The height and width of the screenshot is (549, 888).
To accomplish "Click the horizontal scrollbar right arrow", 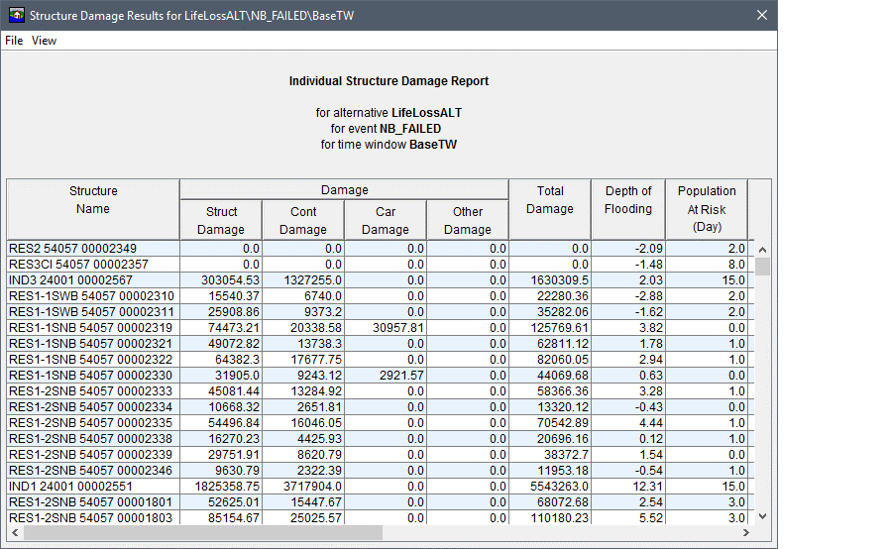I will tap(746, 532).
